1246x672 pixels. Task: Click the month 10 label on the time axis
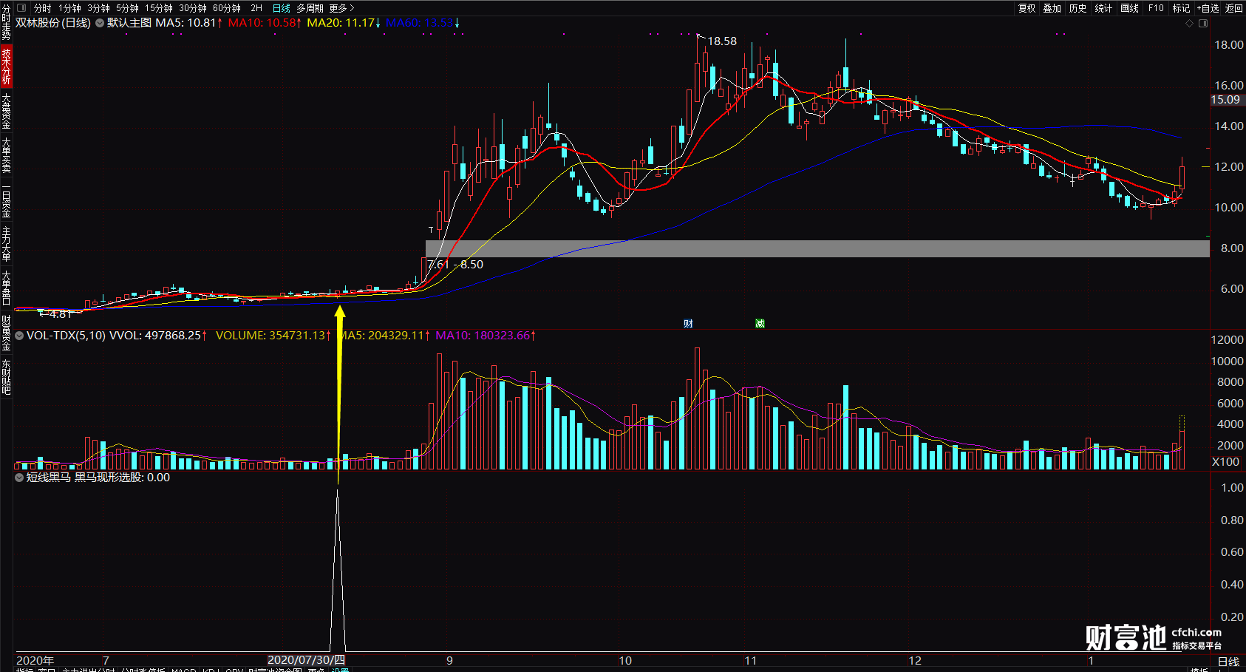(x=625, y=660)
